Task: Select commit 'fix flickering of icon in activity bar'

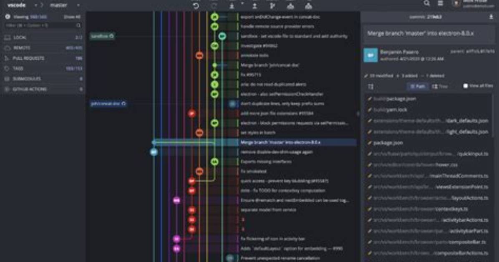Action: coord(273,239)
